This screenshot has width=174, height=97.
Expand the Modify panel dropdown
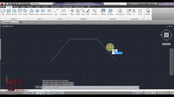84,19
